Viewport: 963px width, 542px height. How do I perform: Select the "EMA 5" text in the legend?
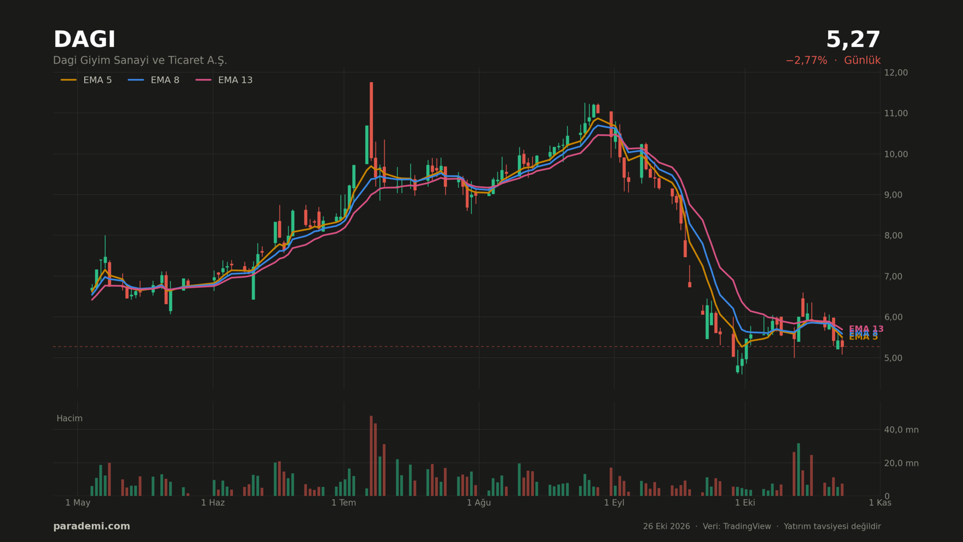tap(98, 80)
